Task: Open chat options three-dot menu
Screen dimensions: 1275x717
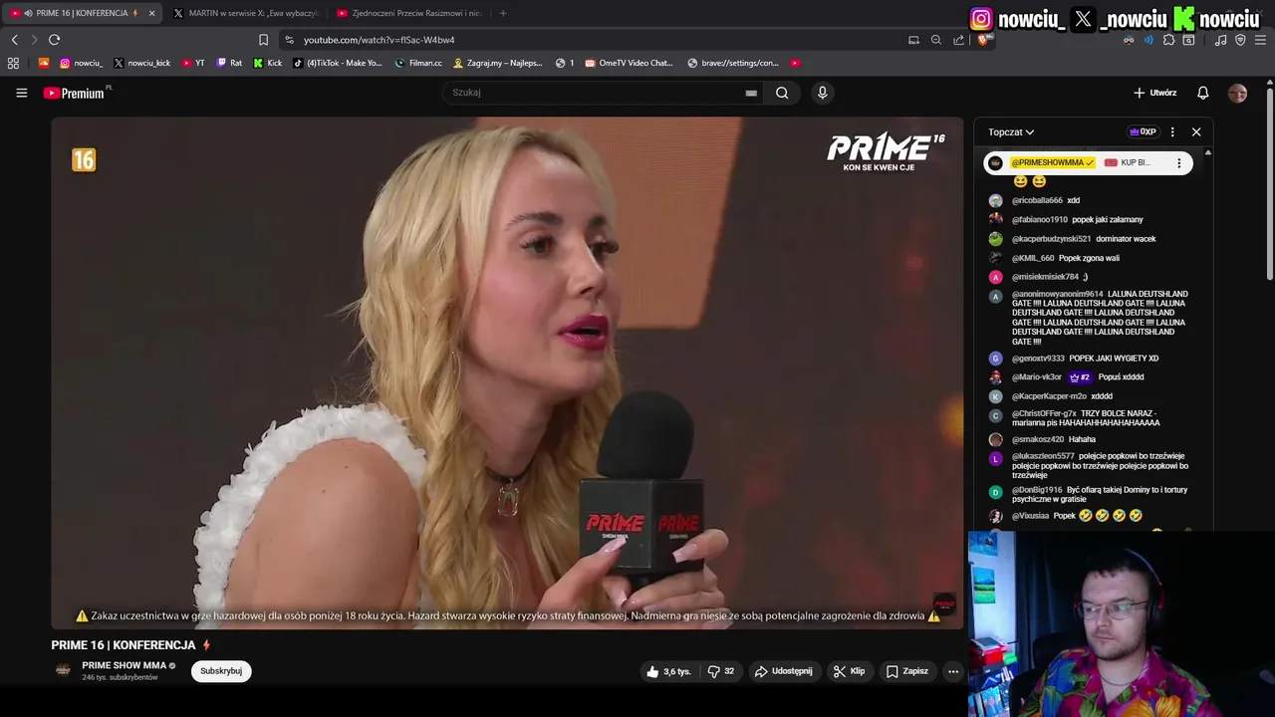Action: tap(1172, 131)
